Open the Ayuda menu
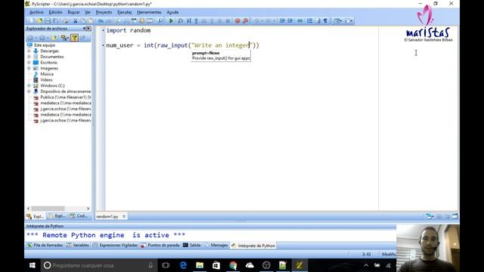484x272 pixels. (x=172, y=12)
